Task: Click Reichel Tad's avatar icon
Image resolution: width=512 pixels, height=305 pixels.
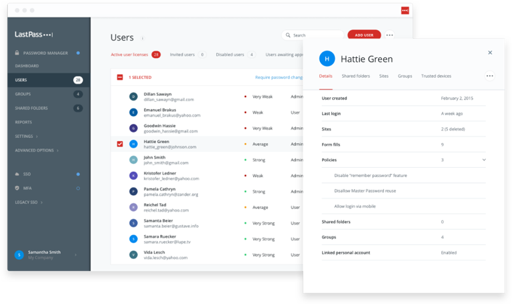Action: click(133, 207)
